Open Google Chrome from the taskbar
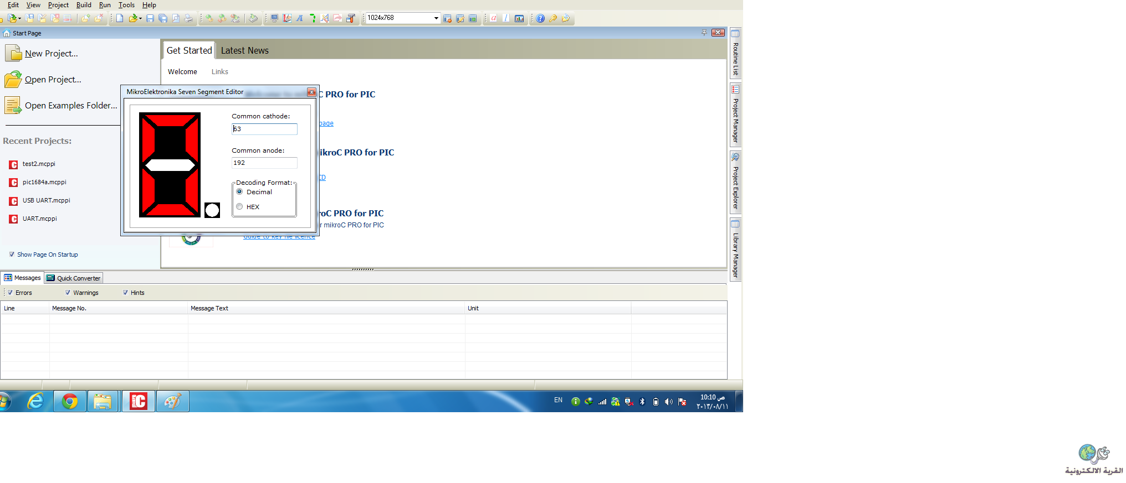 (70, 401)
